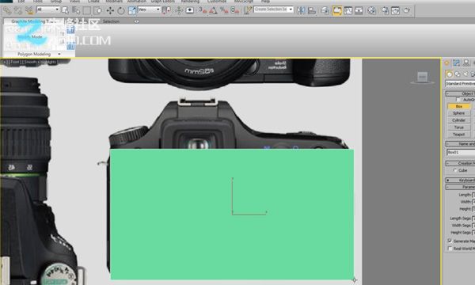475x285 pixels.
Task: Open the Schematic View icon
Action: pyautogui.click(x=359, y=11)
